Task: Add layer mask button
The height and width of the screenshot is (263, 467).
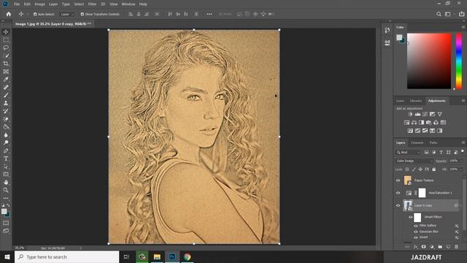Action: tap(423, 247)
